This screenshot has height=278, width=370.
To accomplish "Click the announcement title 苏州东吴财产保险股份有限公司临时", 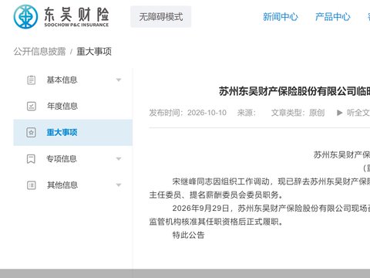I will 294,91.
